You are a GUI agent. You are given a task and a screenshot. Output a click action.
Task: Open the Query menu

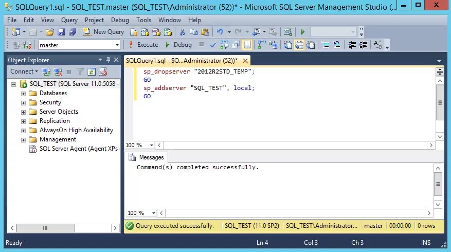coord(69,20)
